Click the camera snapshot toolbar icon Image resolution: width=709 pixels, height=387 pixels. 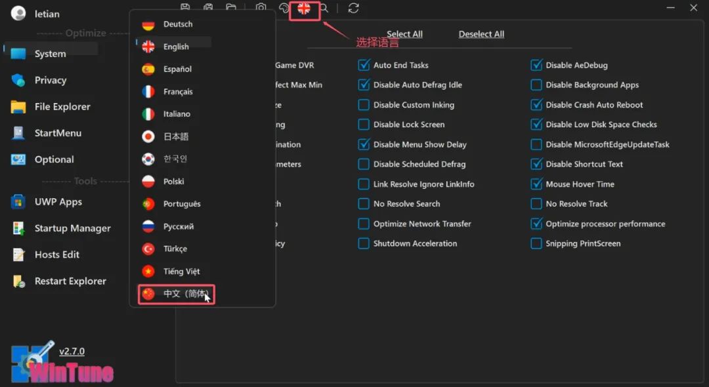pyautogui.click(x=261, y=8)
